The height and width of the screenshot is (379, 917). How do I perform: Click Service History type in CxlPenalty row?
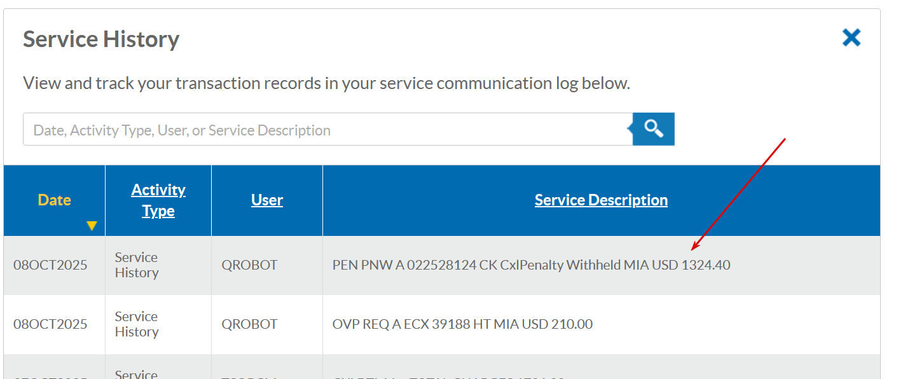pos(137,265)
